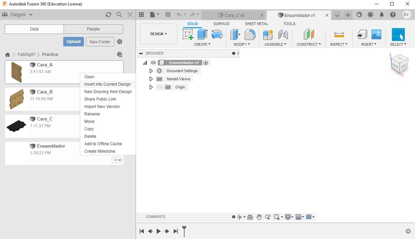Select the New Component tool
Viewport: 415px width, 239px height.
(268, 35)
